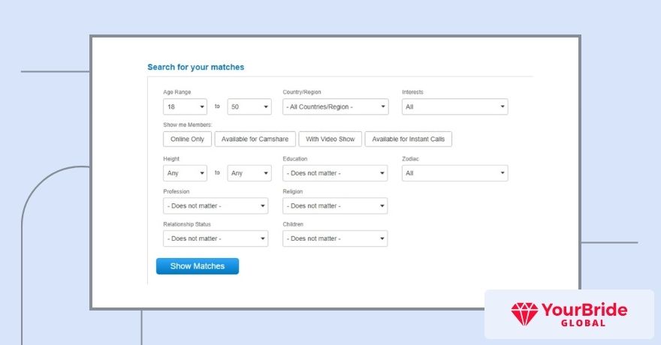The width and height of the screenshot is (661, 345).
Task: Open the Children dropdown
Action: pos(335,238)
